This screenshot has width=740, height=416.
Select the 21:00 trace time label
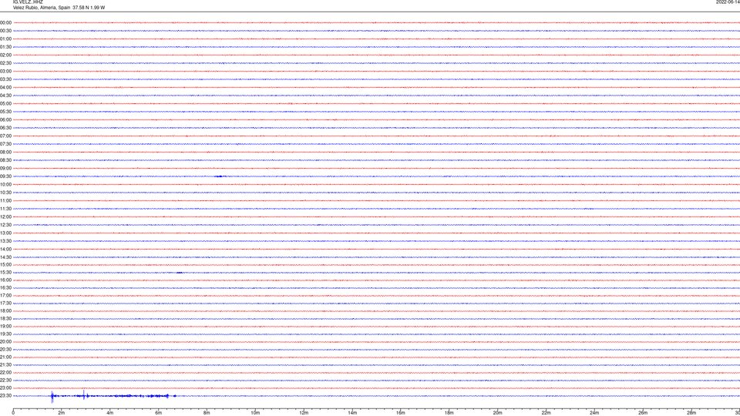(x=5, y=357)
